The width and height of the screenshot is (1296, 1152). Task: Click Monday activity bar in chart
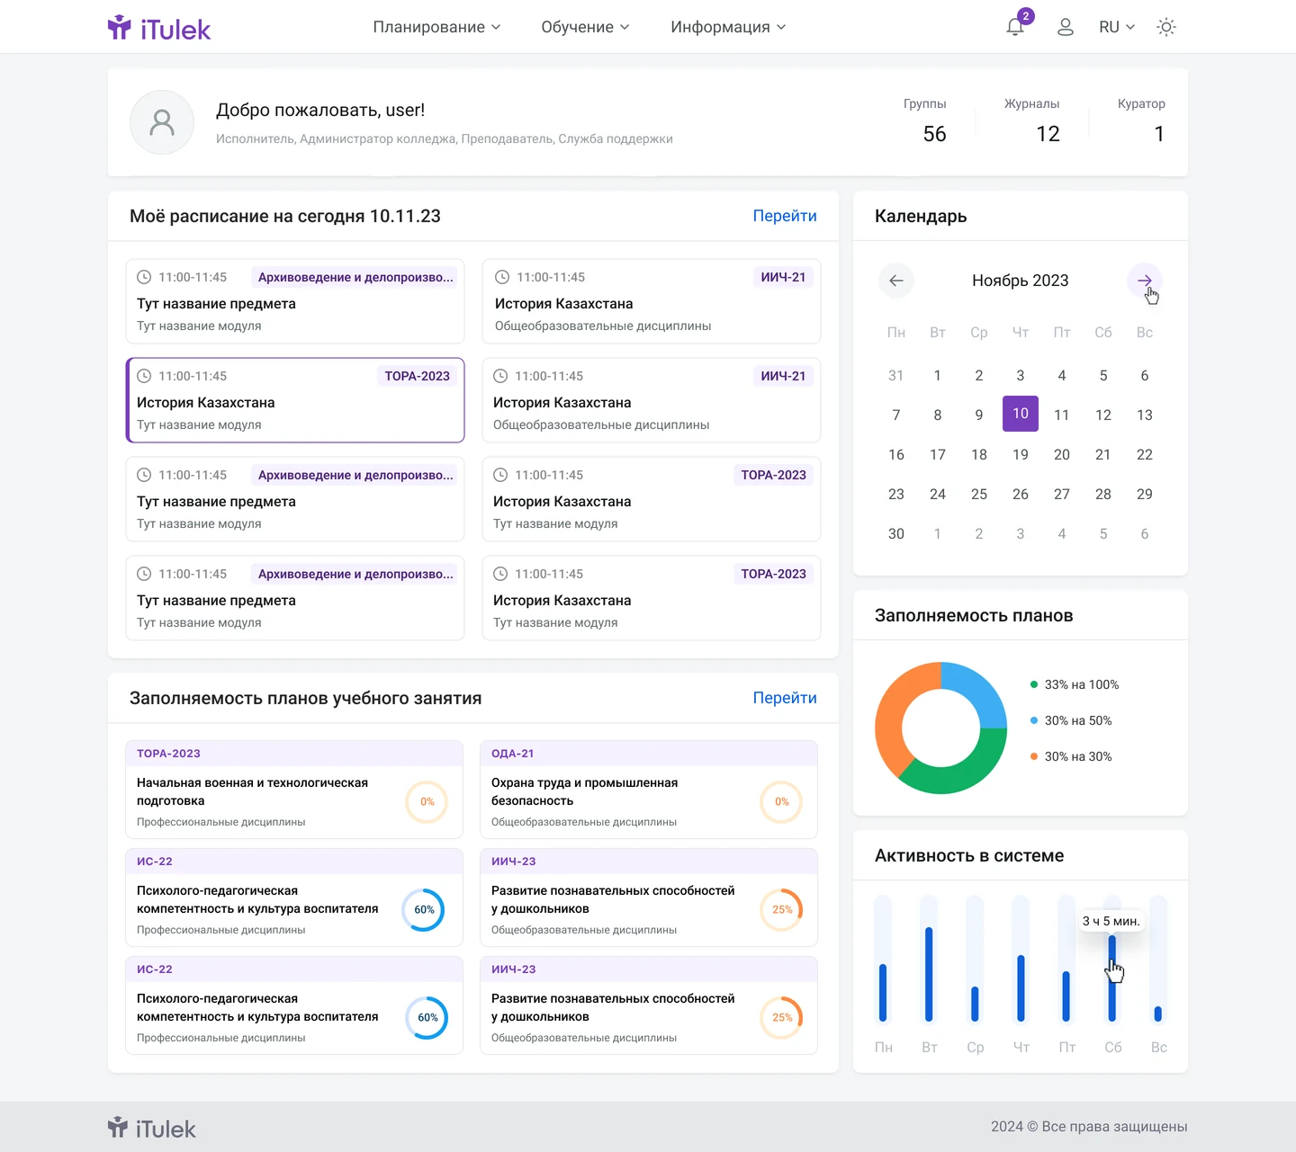(883, 993)
